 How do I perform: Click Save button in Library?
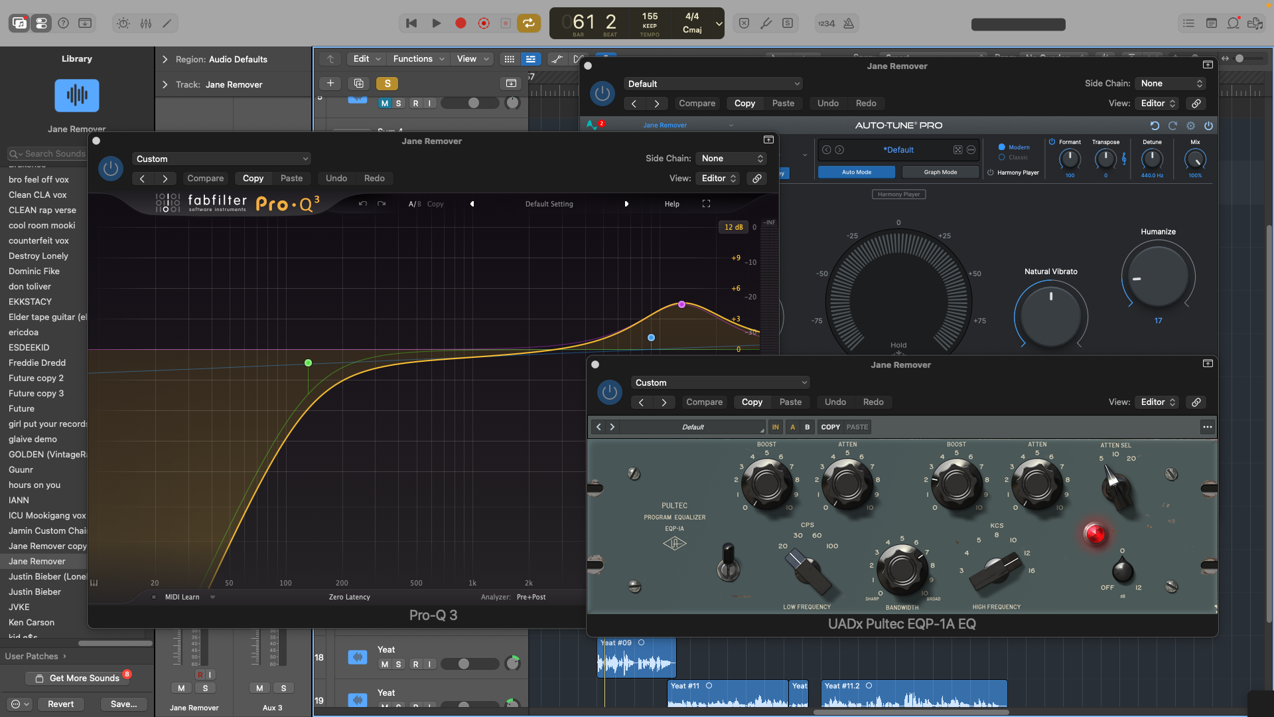(x=123, y=704)
